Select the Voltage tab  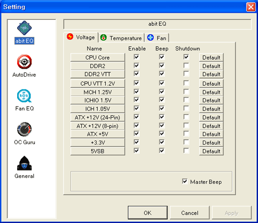click(x=81, y=37)
